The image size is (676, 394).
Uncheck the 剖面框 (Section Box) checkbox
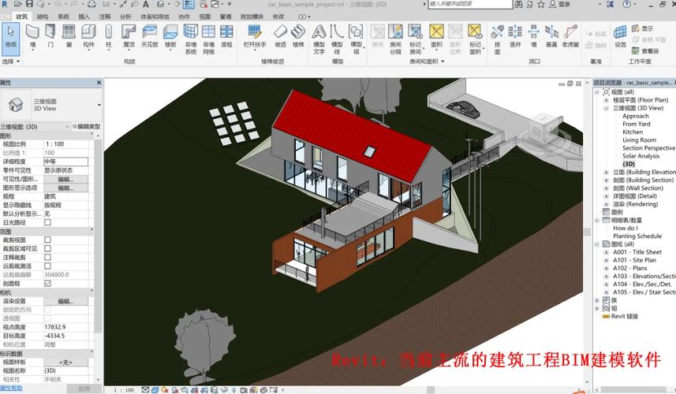click(47, 284)
